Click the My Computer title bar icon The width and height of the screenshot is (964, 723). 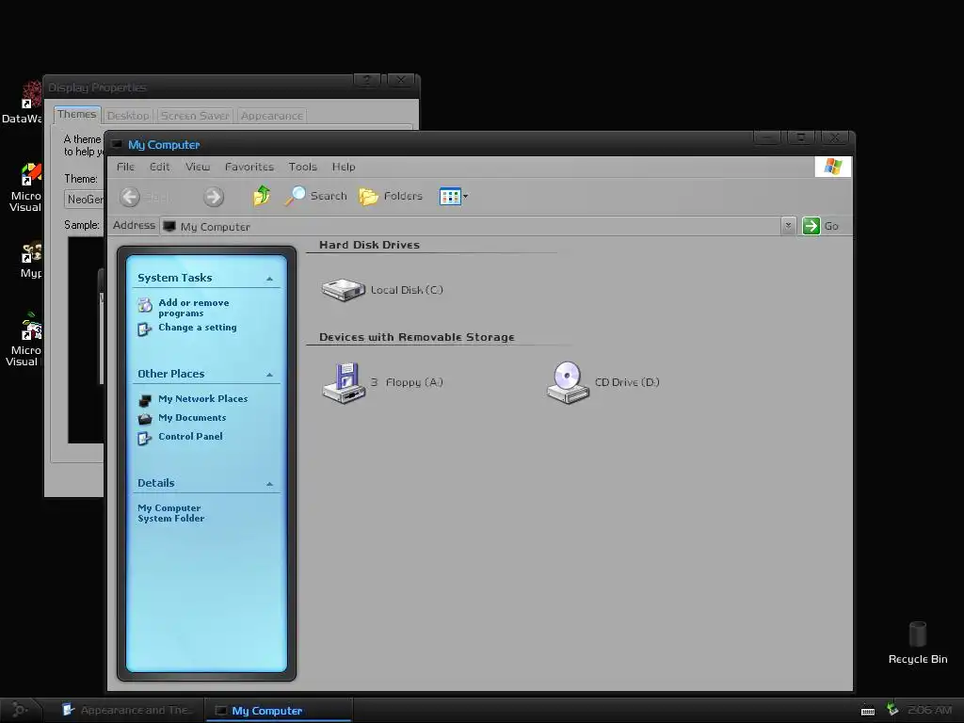pos(116,144)
